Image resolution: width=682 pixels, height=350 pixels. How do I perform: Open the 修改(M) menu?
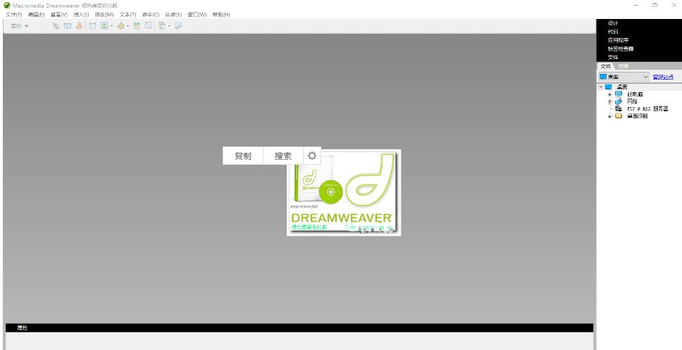click(104, 14)
